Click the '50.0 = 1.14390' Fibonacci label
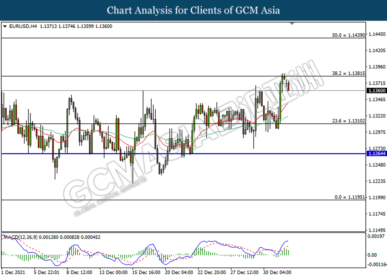387x276 pixels. (x=348, y=35)
